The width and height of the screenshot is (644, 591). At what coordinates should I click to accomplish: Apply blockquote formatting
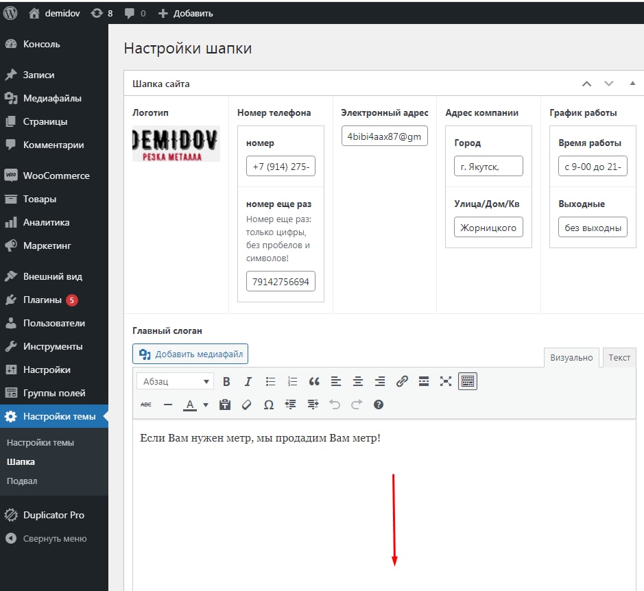pos(314,381)
